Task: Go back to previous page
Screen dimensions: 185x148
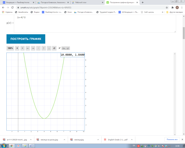Action: click(3, 7)
